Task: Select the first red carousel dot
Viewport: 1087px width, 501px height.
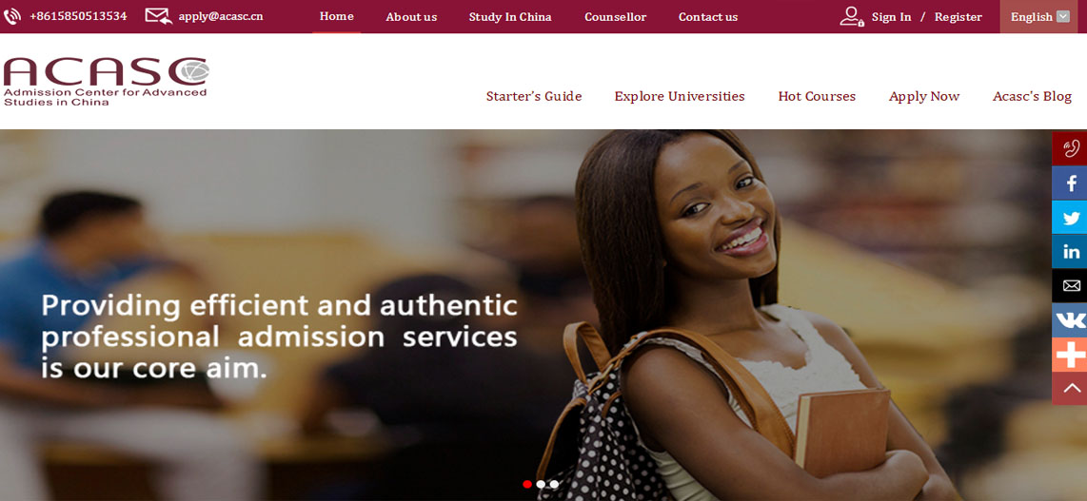Action: [x=527, y=485]
